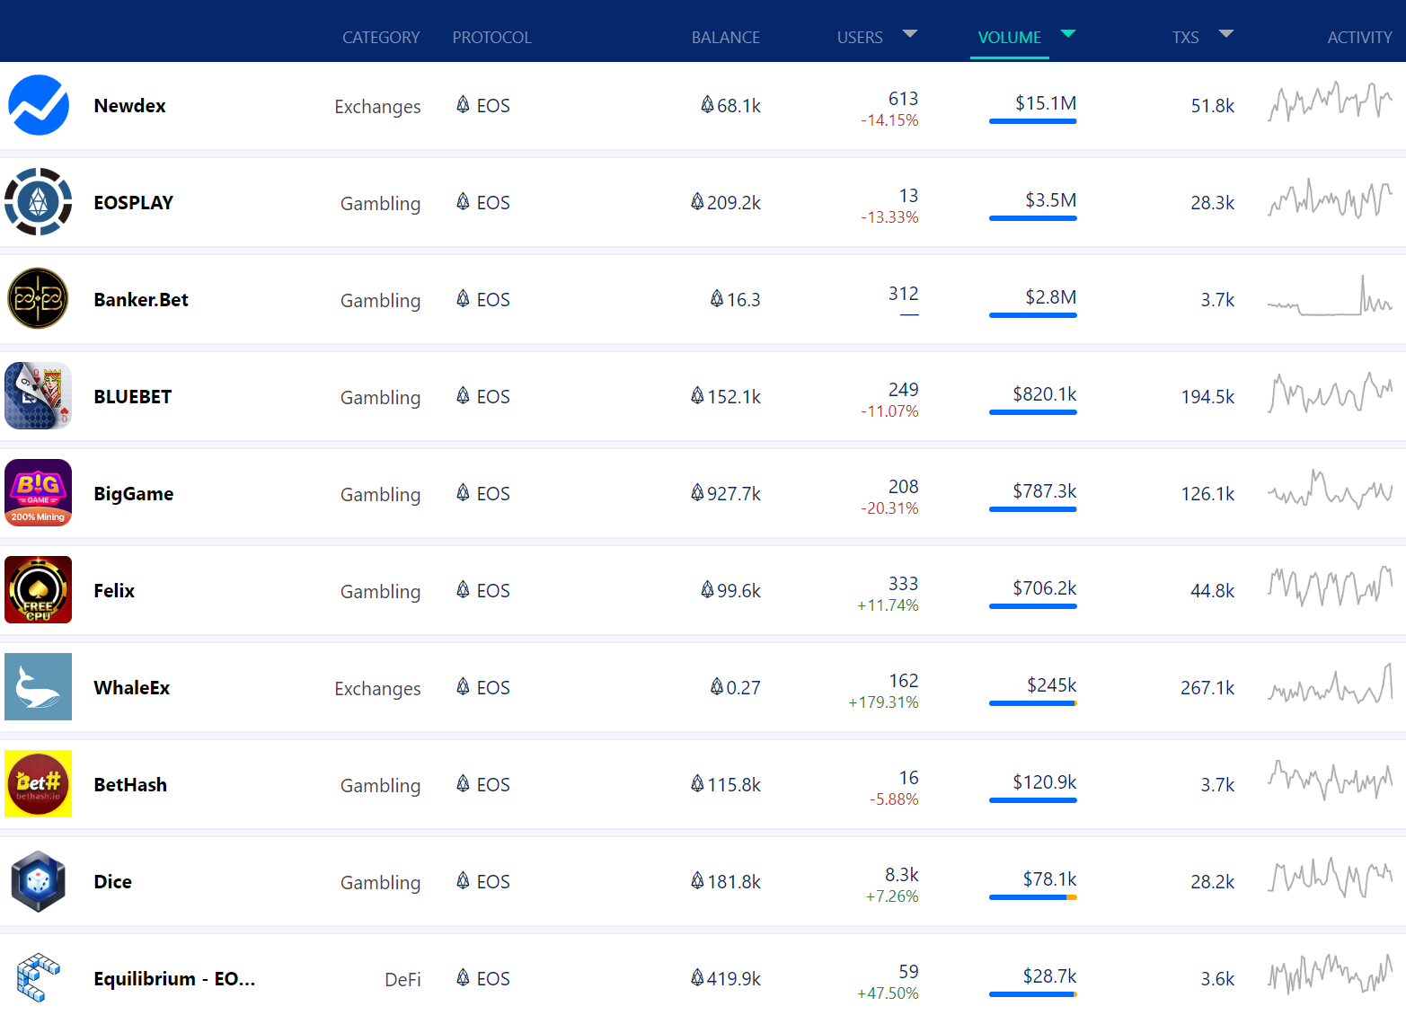The width and height of the screenshot is (1406, 1015).
Task: Click the ACTIVITY column header
Action: [1359, 38]
